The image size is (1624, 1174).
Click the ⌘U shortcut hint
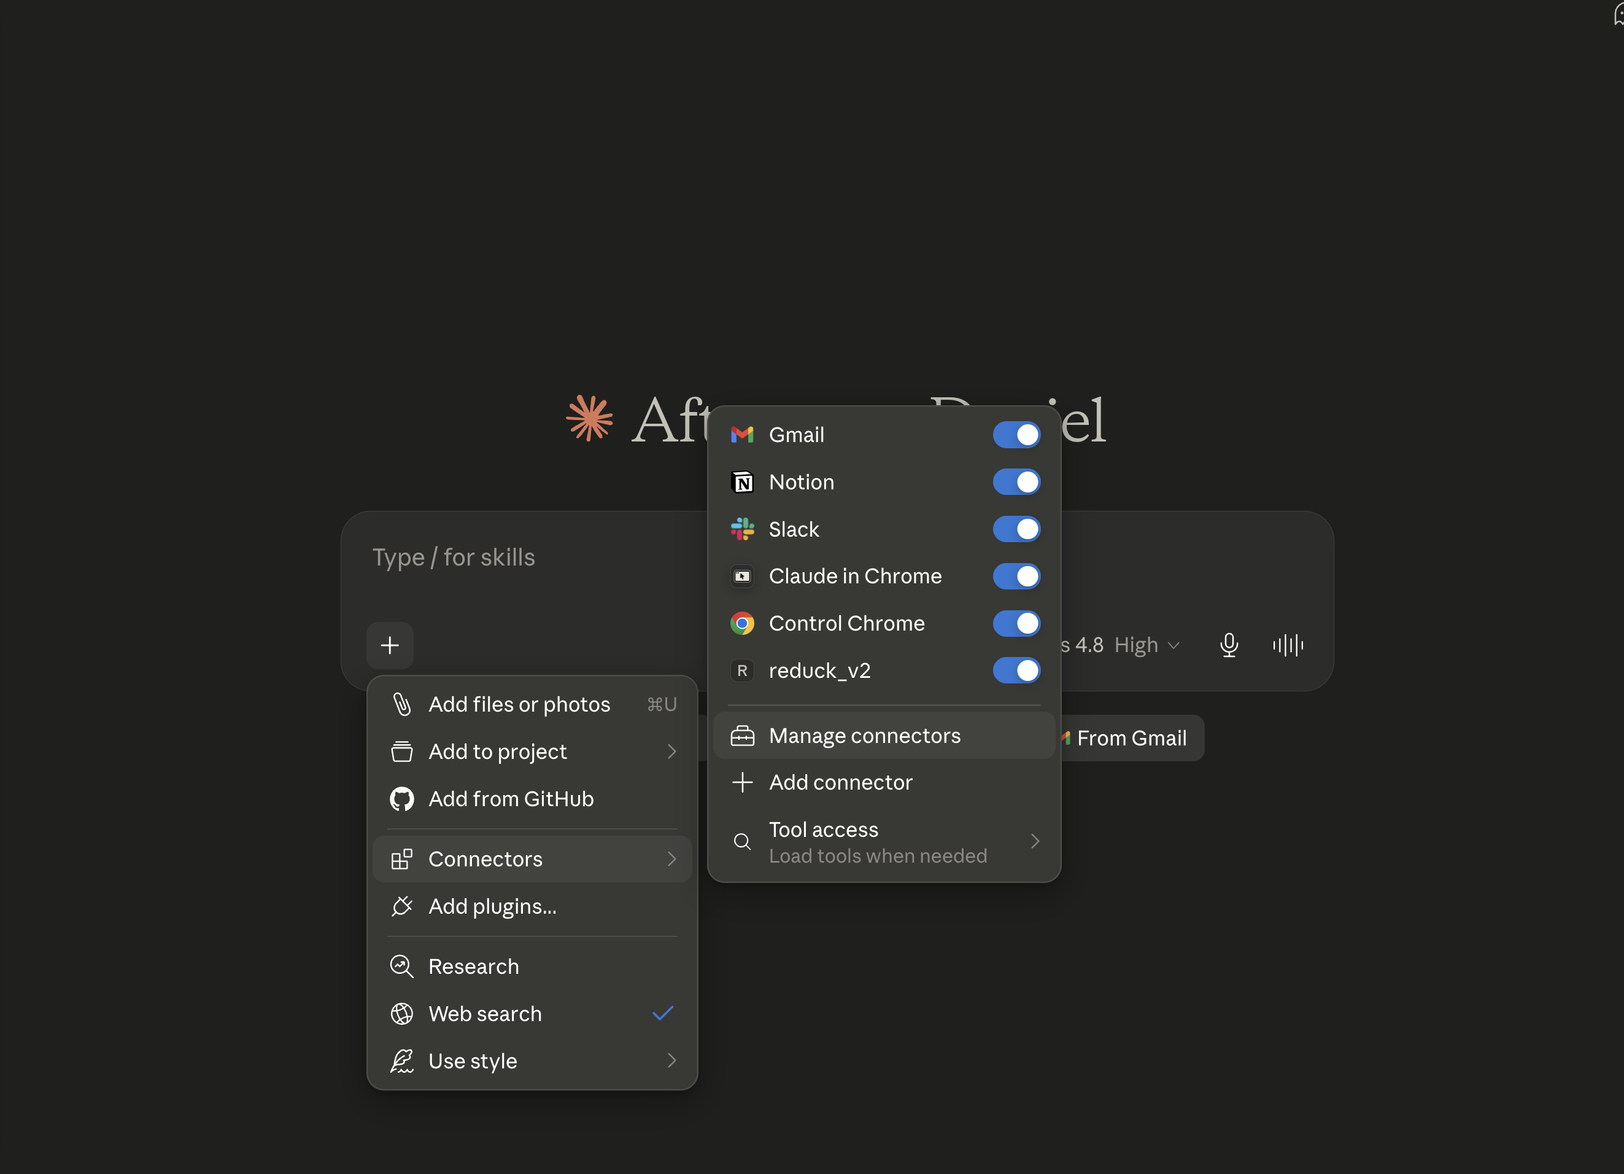(662, 705)
